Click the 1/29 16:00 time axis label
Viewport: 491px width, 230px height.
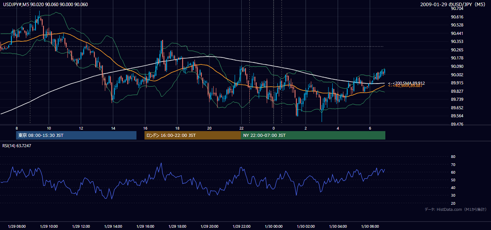click(145, 226)
